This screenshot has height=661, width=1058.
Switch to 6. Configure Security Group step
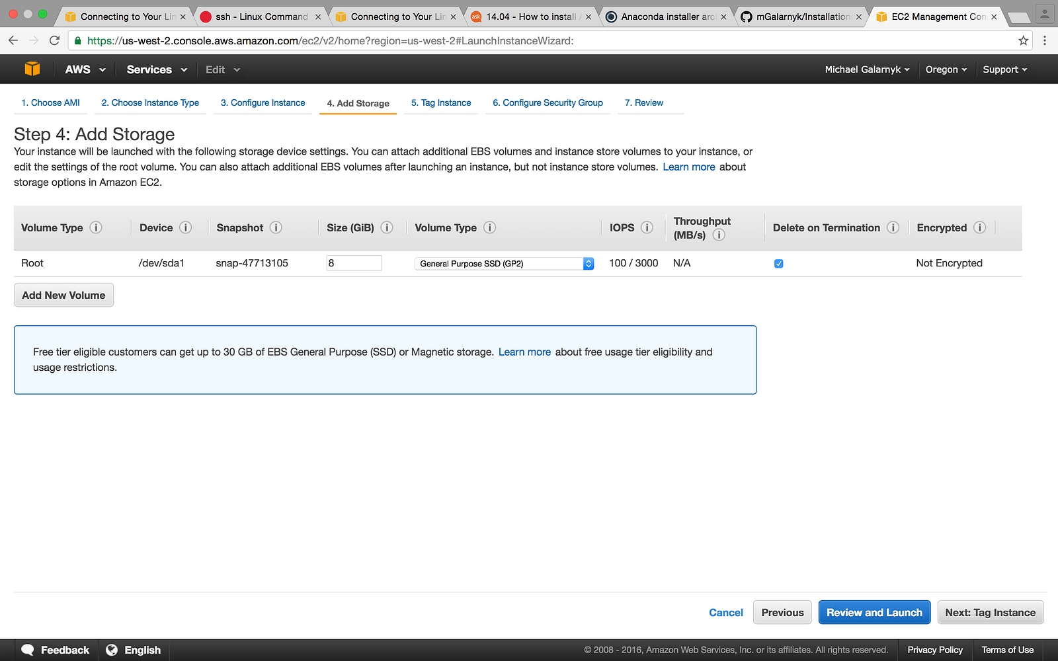[548, 103]
